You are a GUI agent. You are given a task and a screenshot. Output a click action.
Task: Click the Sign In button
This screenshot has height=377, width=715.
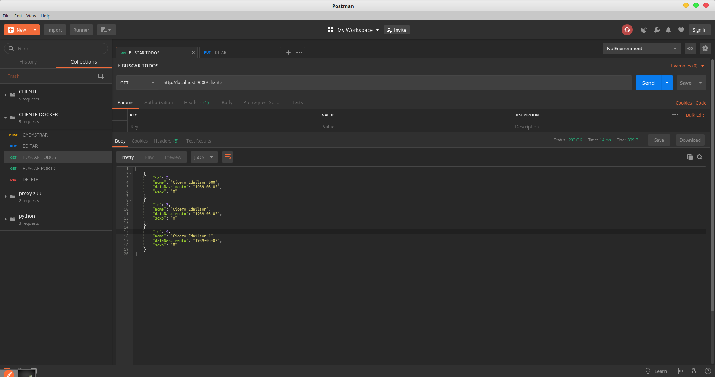pos(699,30)
